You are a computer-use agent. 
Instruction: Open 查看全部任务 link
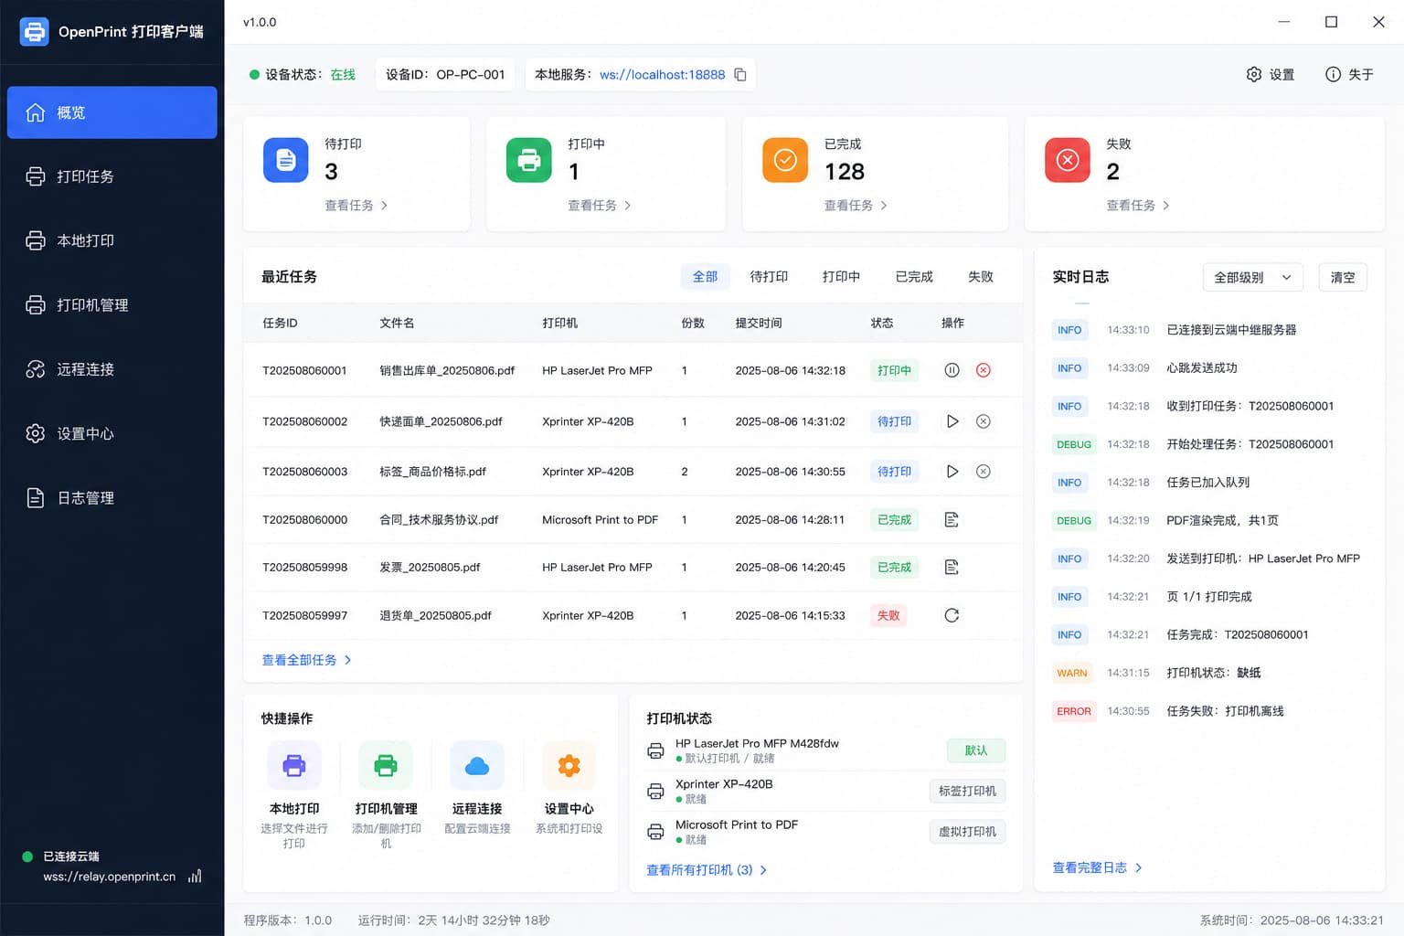(307, 660)
